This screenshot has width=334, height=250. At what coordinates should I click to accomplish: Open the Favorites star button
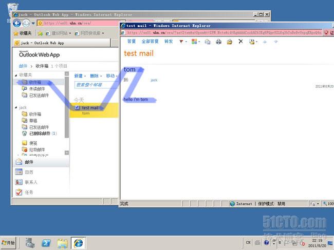click(23, 33)
